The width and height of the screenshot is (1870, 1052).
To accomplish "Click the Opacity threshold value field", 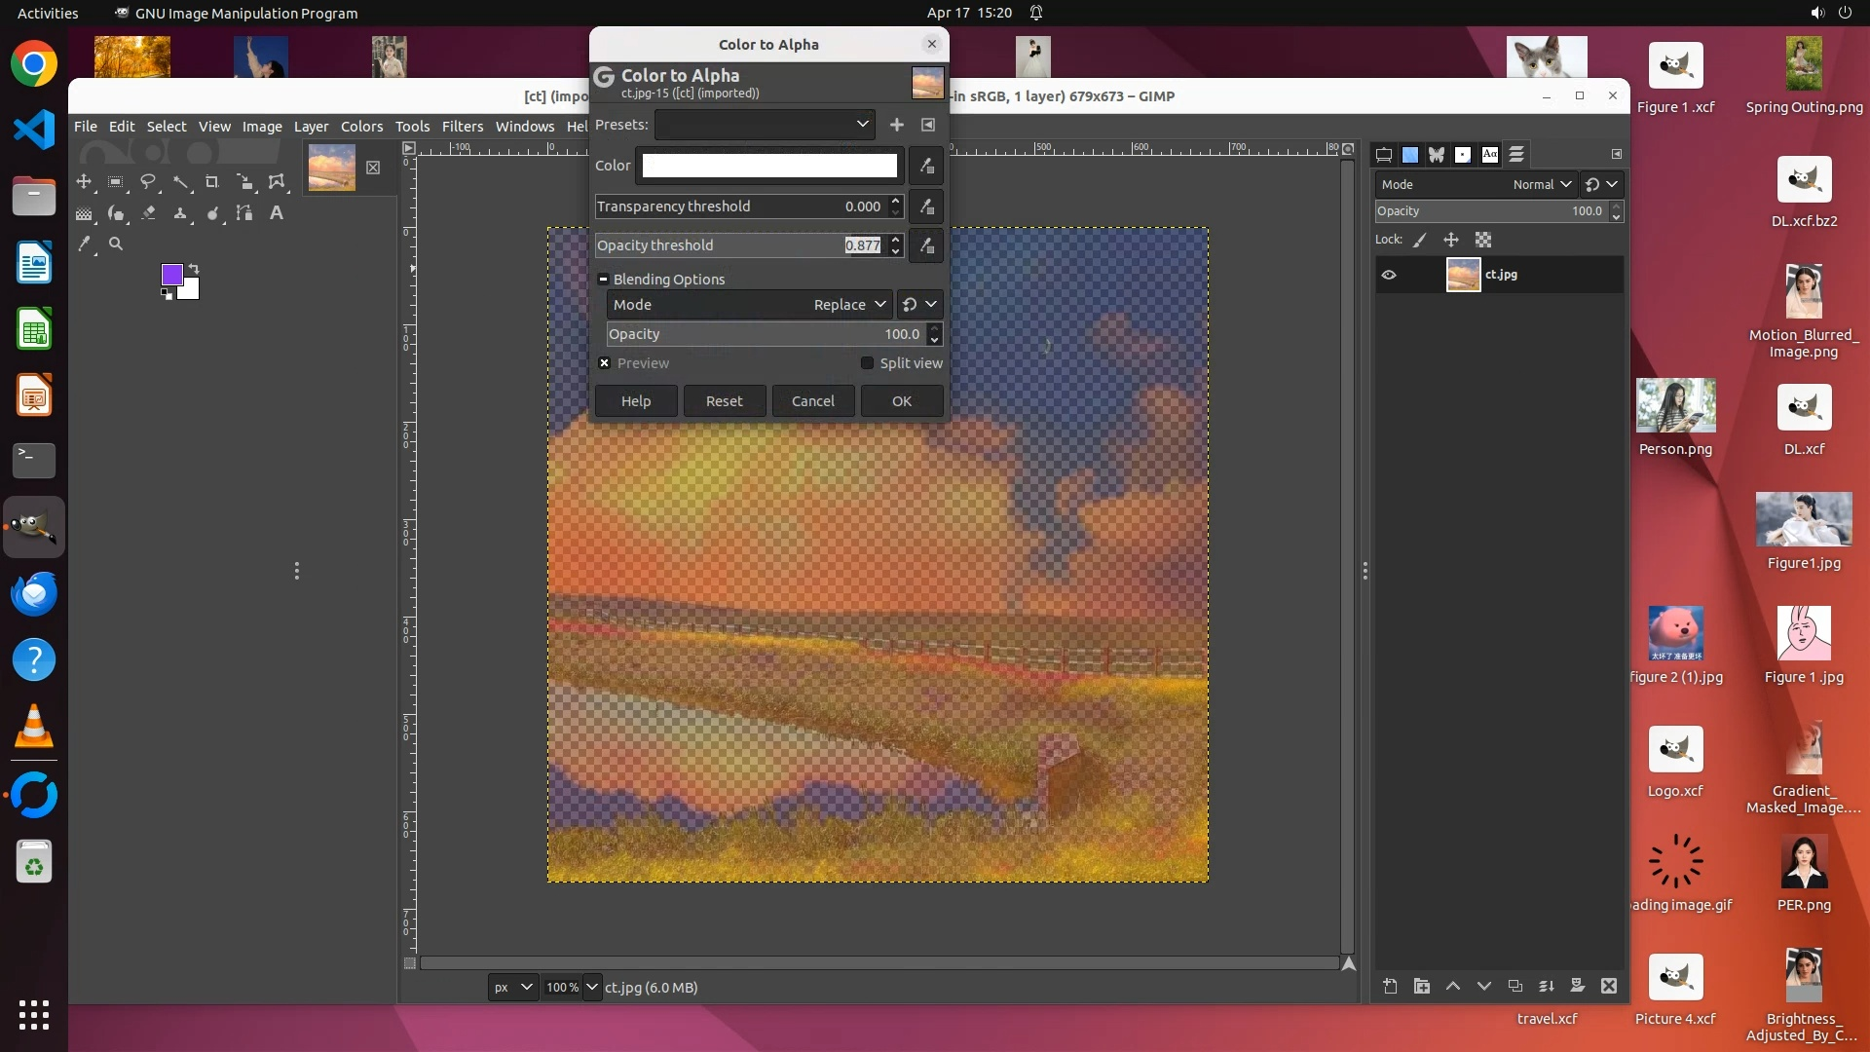I will tap(862, 245).
